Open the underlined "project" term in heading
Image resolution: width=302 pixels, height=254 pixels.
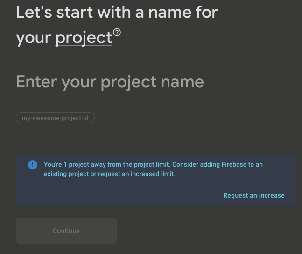pos(84,38)
